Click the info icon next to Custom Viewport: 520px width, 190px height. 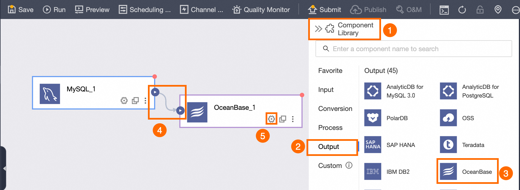[x=349, y=165]
